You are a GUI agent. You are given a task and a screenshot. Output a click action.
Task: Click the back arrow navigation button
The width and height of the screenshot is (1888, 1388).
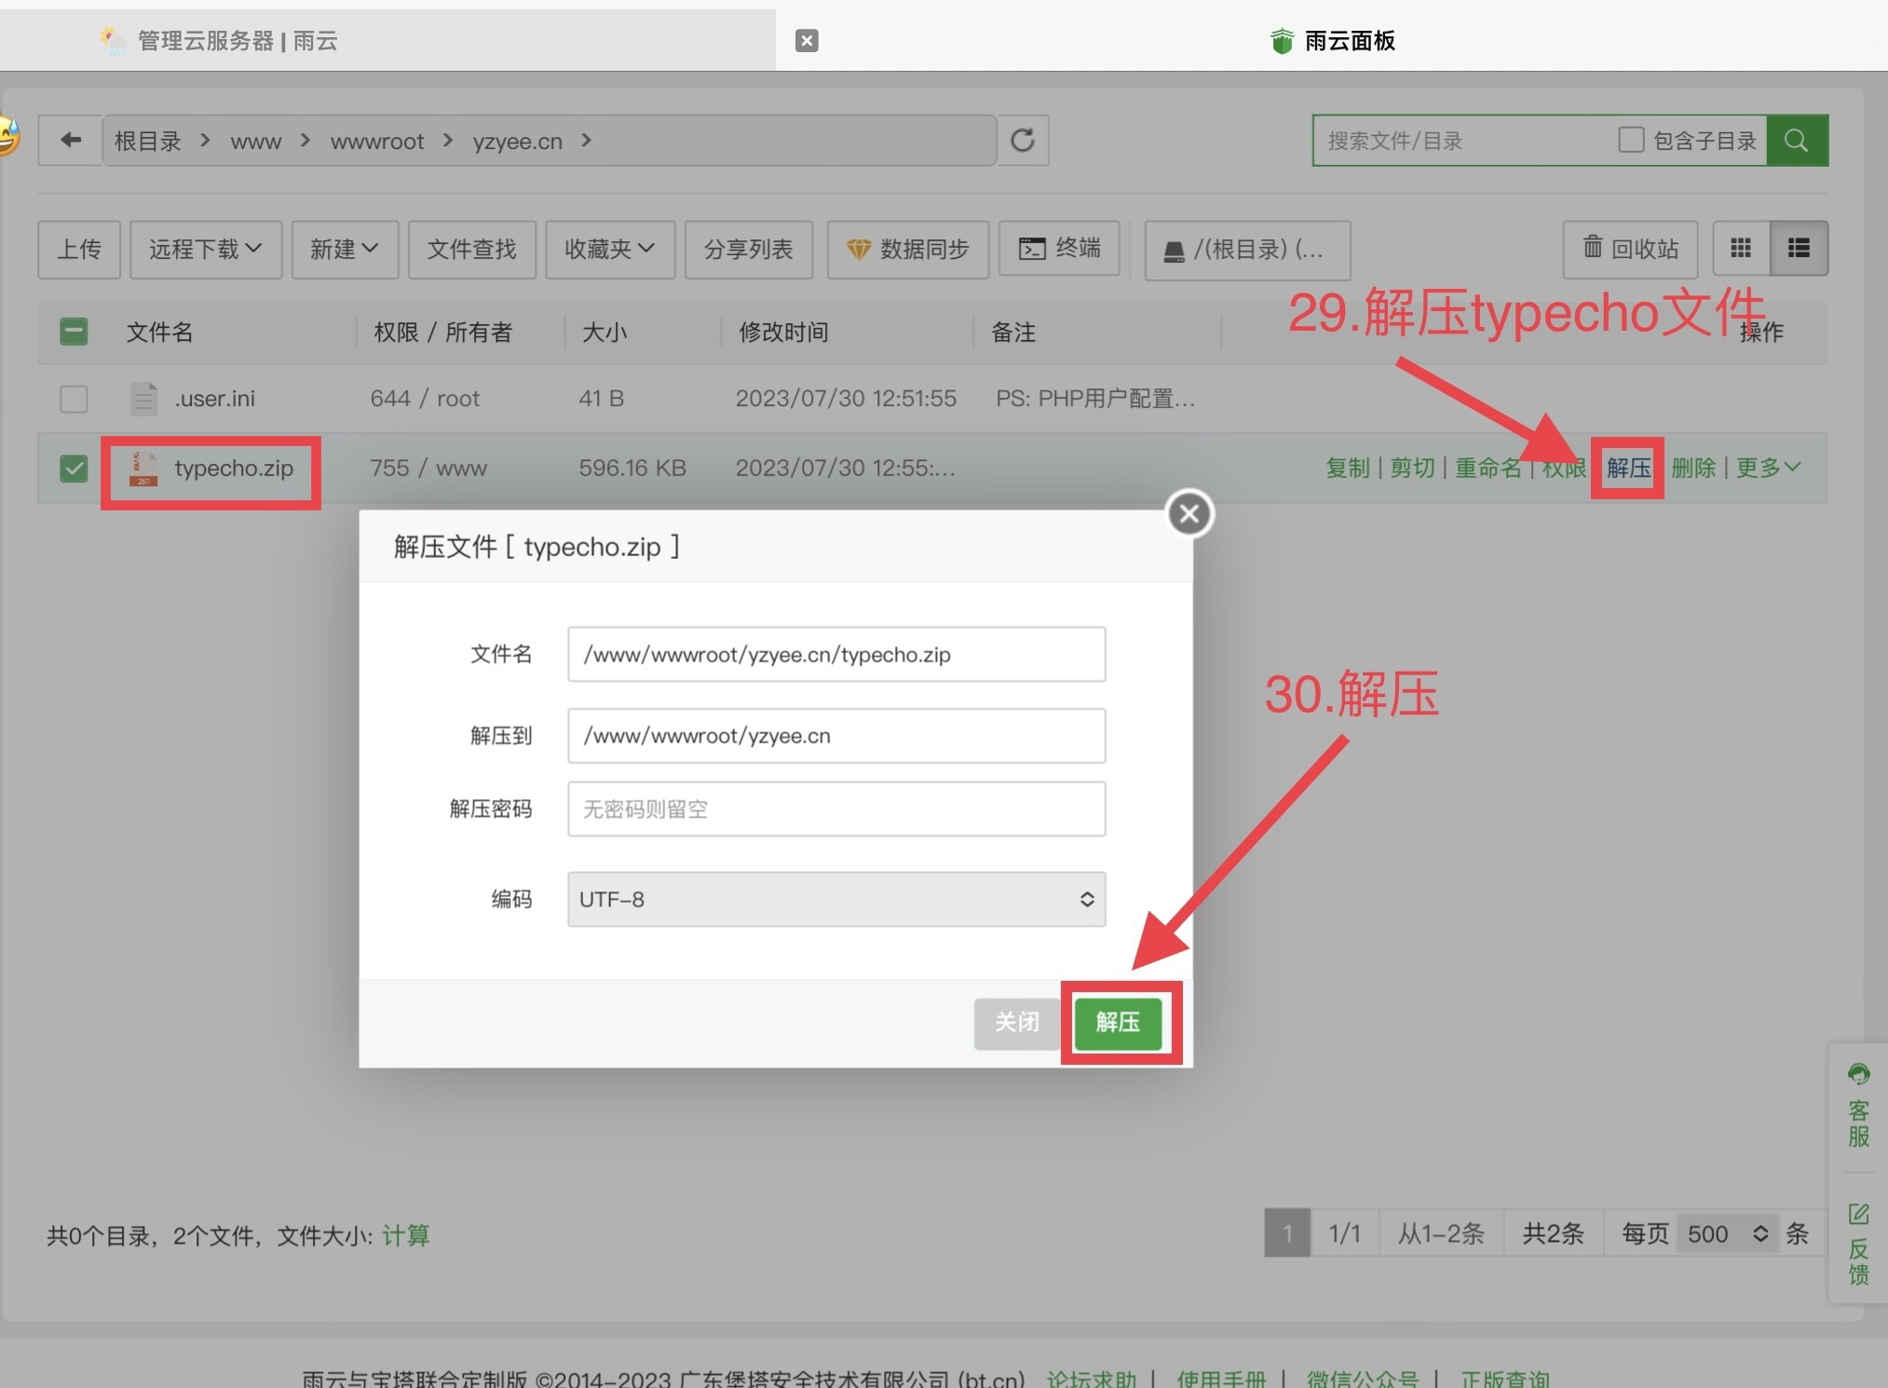[x=71, y=141]
